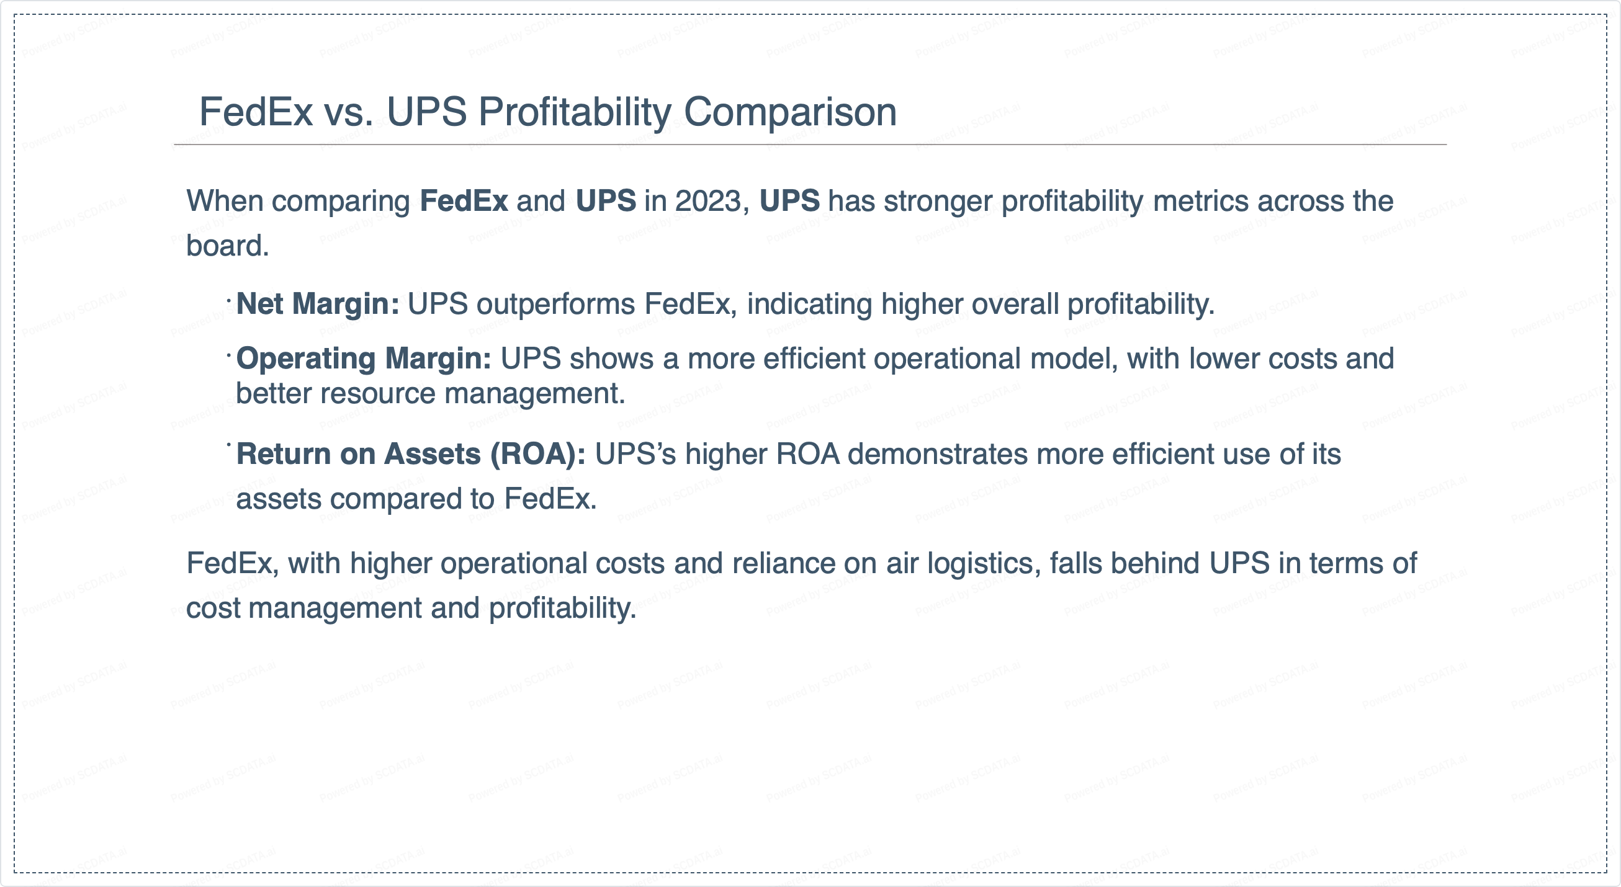
Task: Select the horizontal divider line below the title
Action: 810,145
